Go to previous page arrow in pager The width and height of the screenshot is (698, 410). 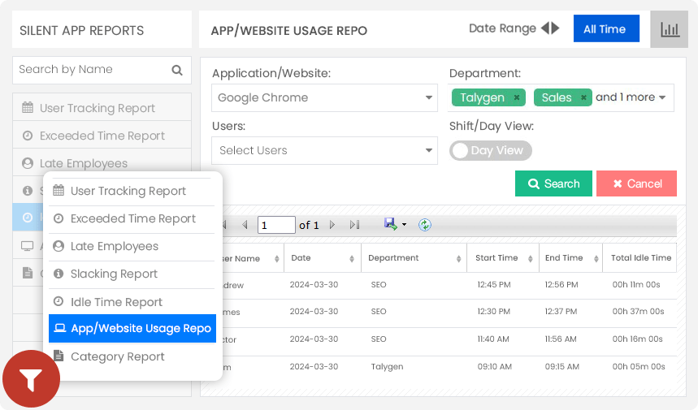pyautogui.click(x=245, y=225)
